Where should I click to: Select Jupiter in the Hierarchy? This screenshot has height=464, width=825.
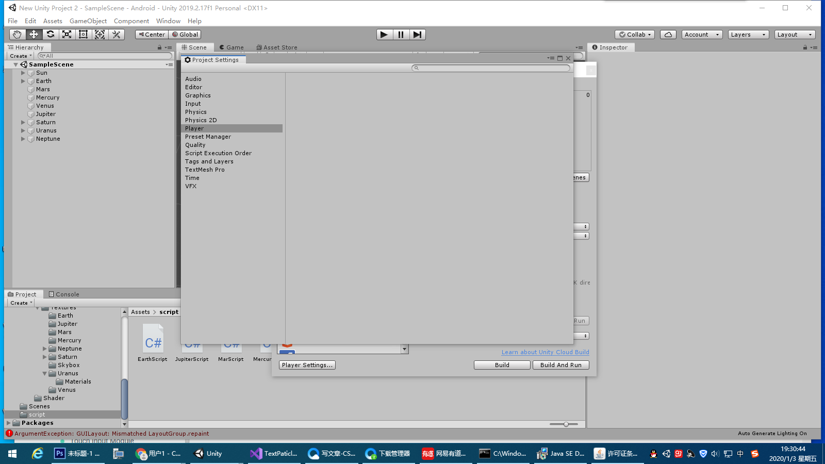45,114
